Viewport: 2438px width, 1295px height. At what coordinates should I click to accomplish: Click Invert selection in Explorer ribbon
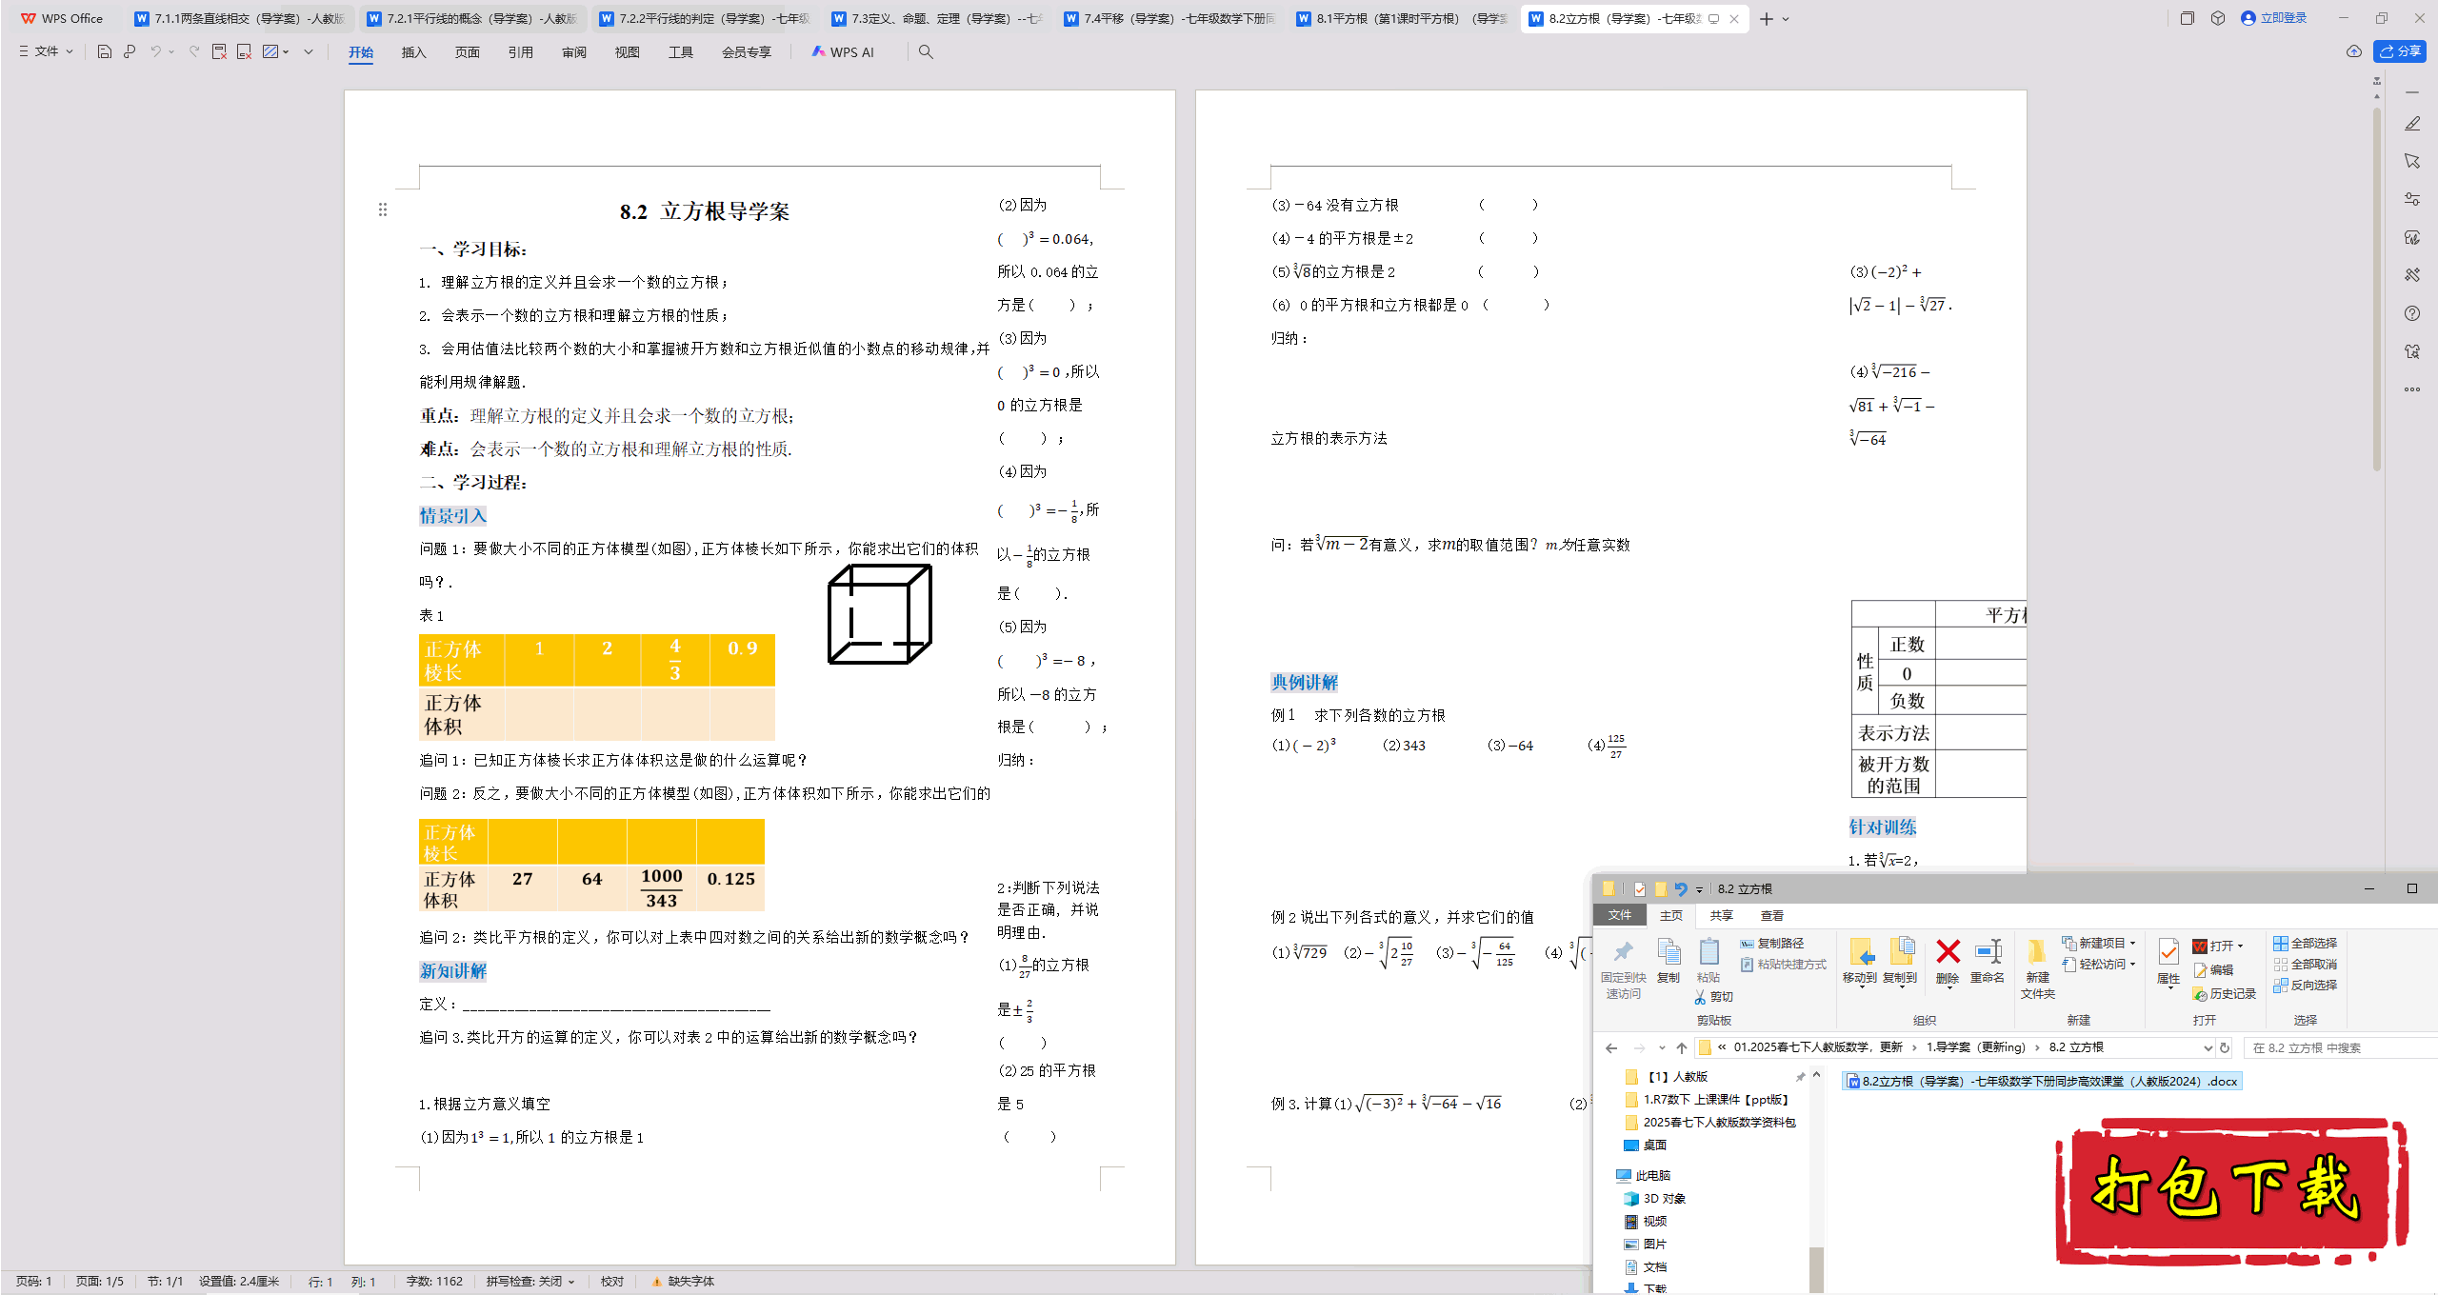click(x=2305, y=986)
